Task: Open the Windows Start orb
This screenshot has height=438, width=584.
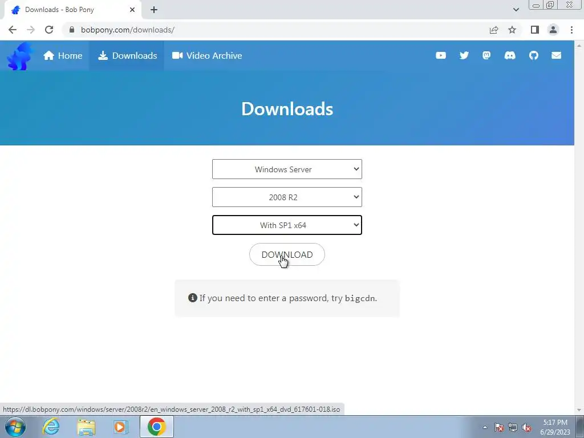Action: tap(15, 427)
